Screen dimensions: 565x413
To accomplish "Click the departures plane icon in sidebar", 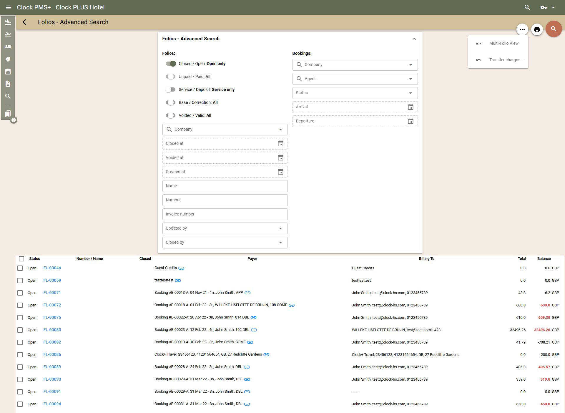I will coord(8,34).
